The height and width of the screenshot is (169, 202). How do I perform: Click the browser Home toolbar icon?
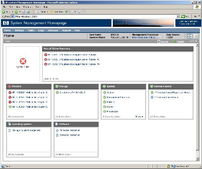(33, 12)
